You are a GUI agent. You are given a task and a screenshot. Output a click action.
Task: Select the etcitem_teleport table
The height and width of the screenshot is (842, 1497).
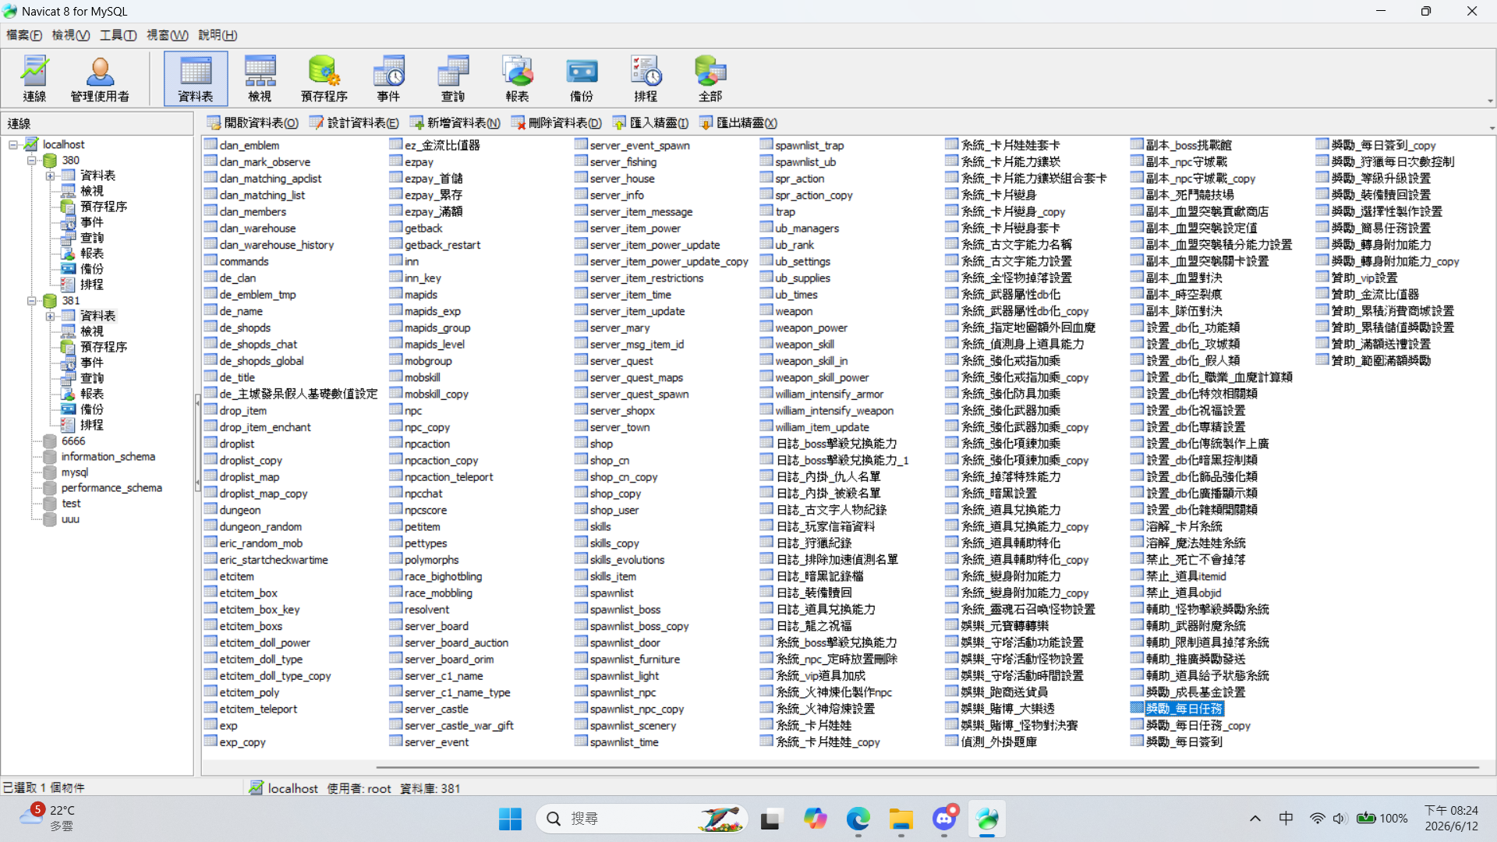[x=258, y=709]
